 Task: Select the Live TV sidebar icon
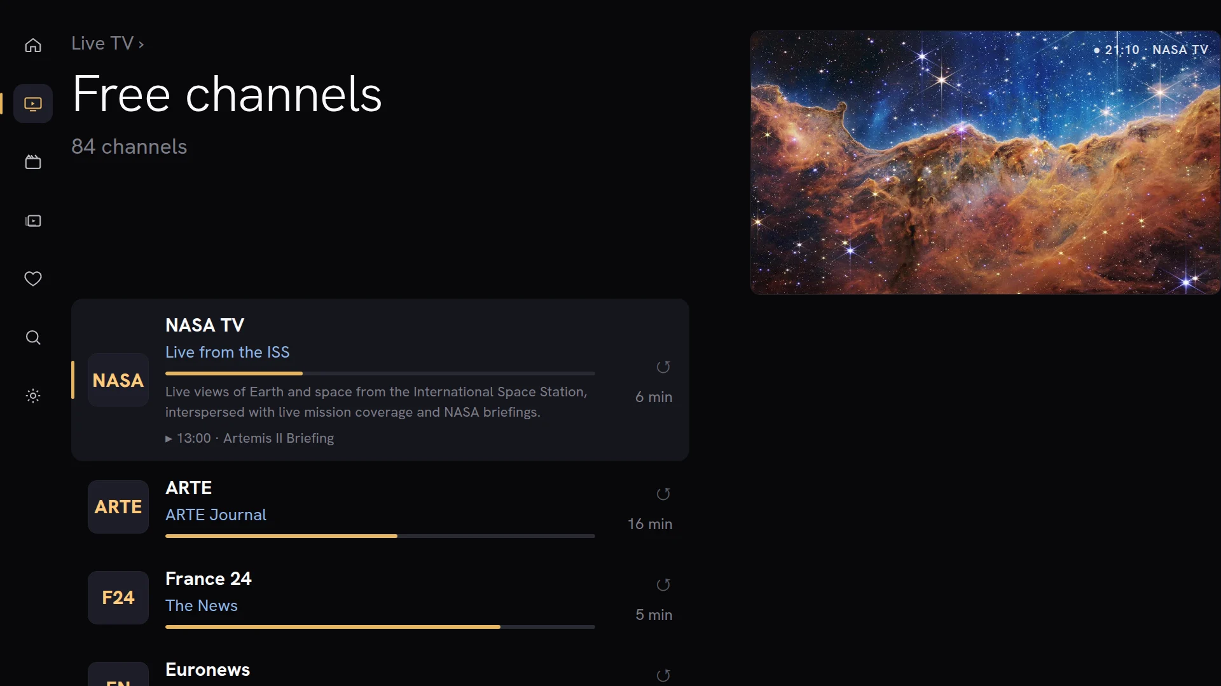[x=33, y=104]
